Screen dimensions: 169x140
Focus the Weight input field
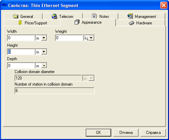pyautogui.click(x=69, y=38)
